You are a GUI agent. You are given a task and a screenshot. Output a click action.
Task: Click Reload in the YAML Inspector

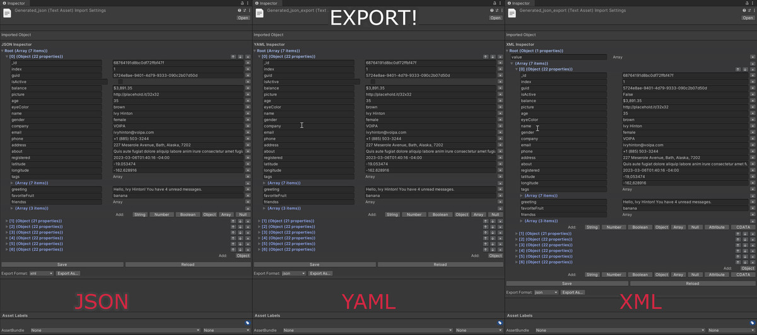click(440, 264)
